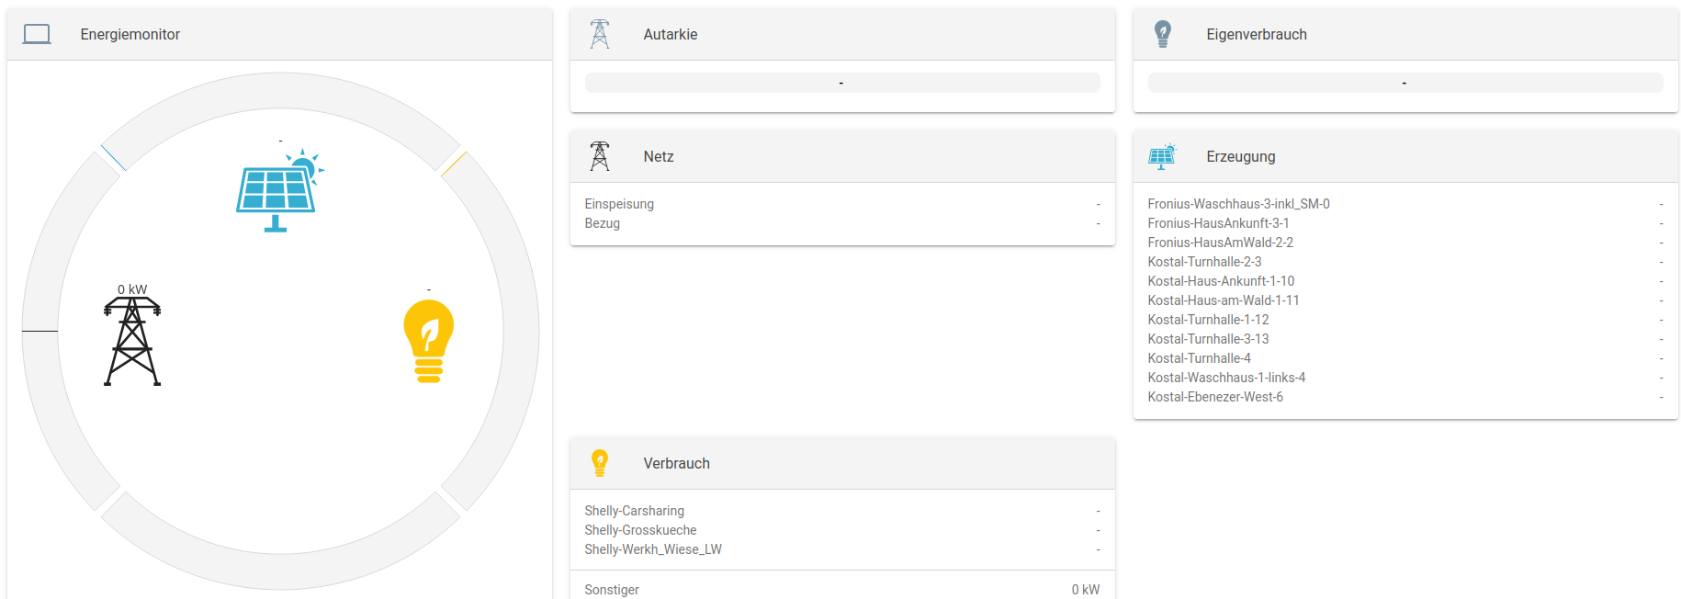
Task: Click the laptop icon beside Energiemonitor
Action: (x=37, y=35)
